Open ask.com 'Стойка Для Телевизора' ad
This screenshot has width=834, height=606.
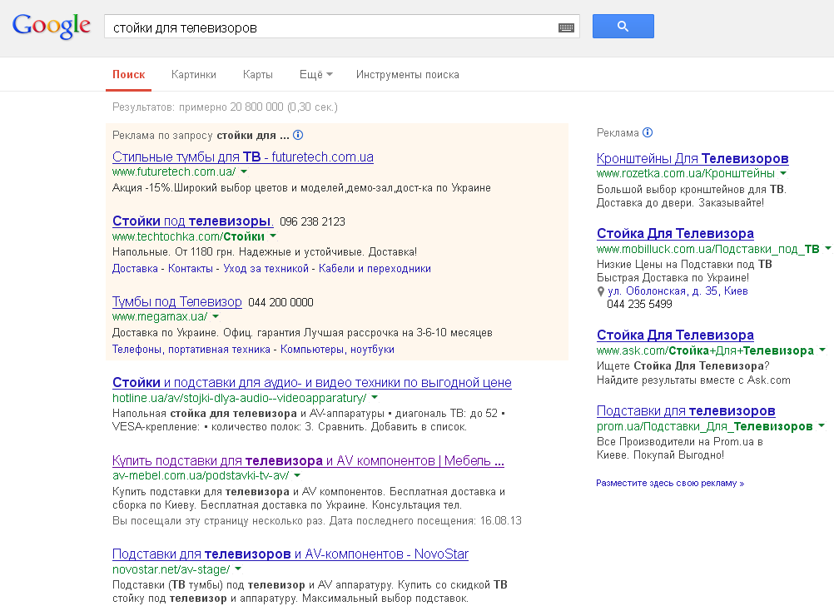(x=676, y=335)
